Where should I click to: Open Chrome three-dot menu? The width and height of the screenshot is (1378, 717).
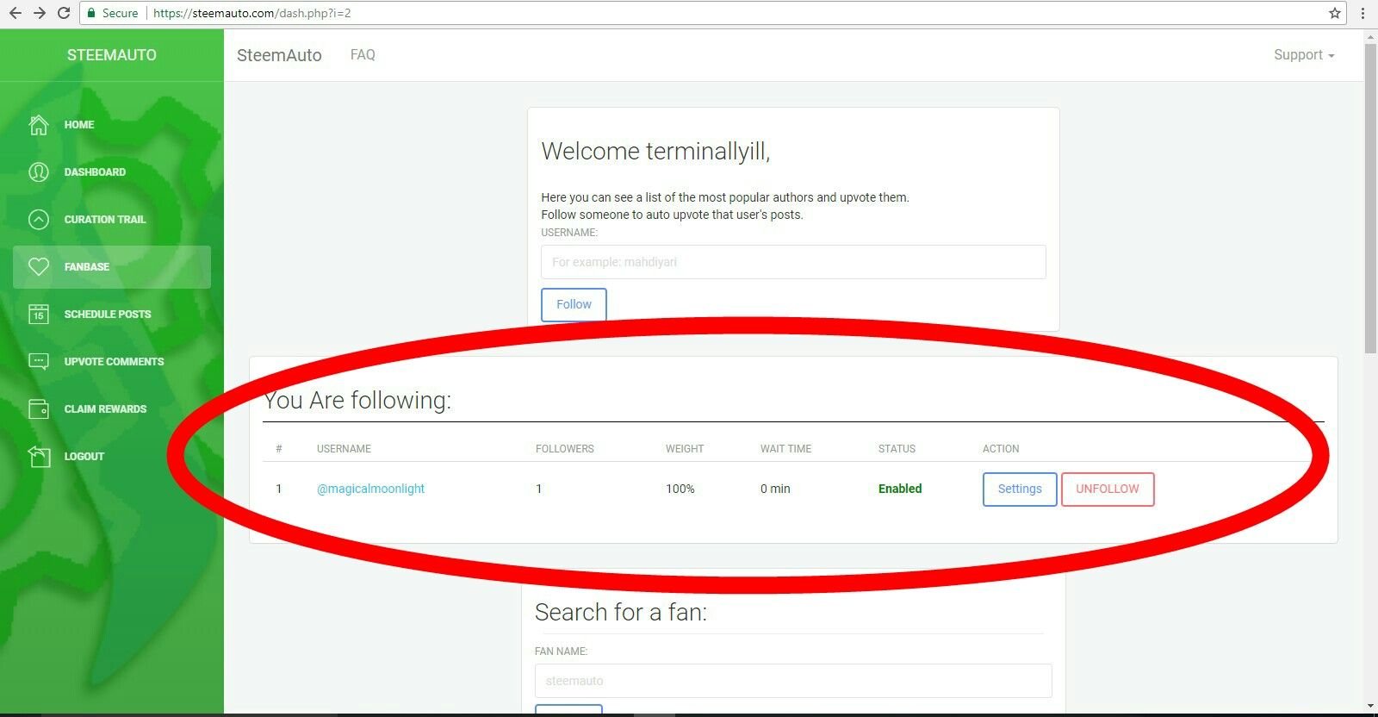click(x=1362, y=13)
